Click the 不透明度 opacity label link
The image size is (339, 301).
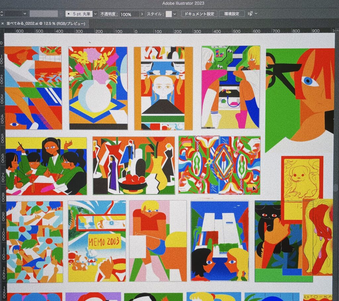point(109,14)
